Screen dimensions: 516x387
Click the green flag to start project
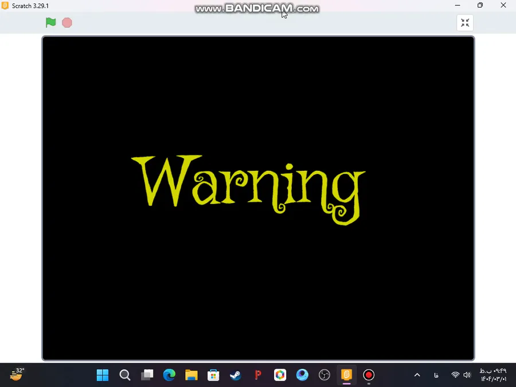(50, 22)
